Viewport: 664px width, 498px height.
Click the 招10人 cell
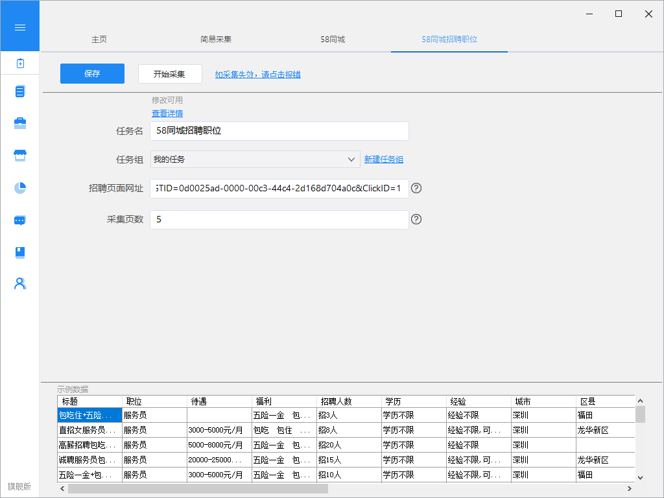point(349,475)
